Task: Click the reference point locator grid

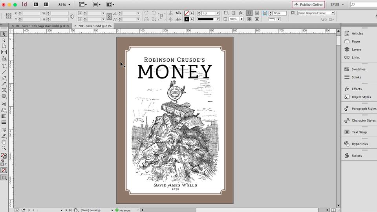Action: (8, 16)
